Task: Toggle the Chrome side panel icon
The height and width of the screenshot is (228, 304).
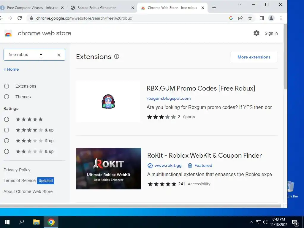Action: pos(262,18)
